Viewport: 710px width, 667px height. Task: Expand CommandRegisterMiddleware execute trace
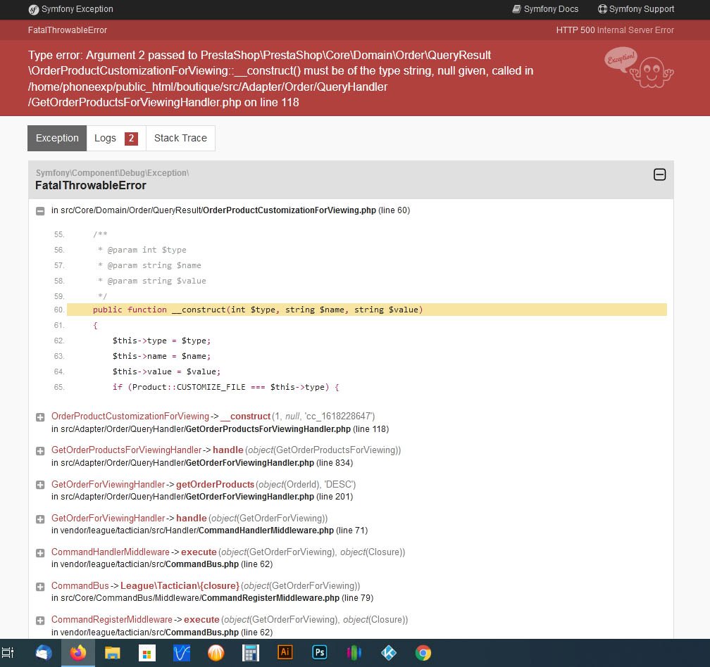[x=40, y=621]
